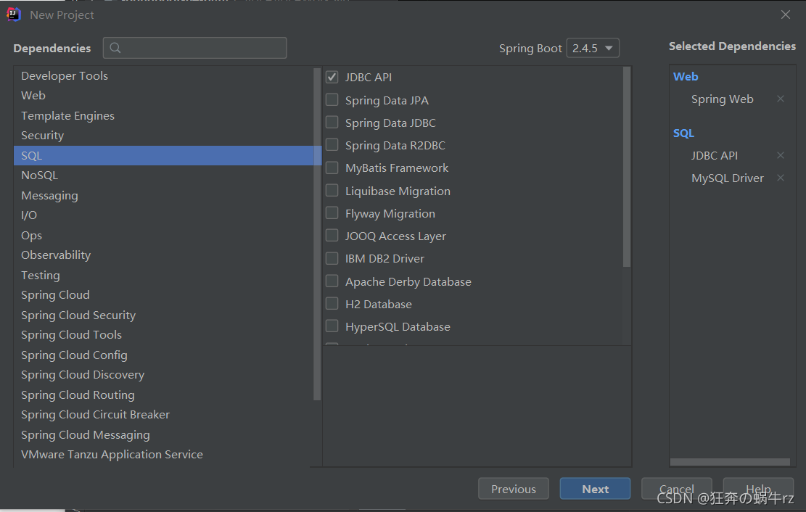
Task: Enable Spring Data JPA dependency
Action: tap(332, 100)
